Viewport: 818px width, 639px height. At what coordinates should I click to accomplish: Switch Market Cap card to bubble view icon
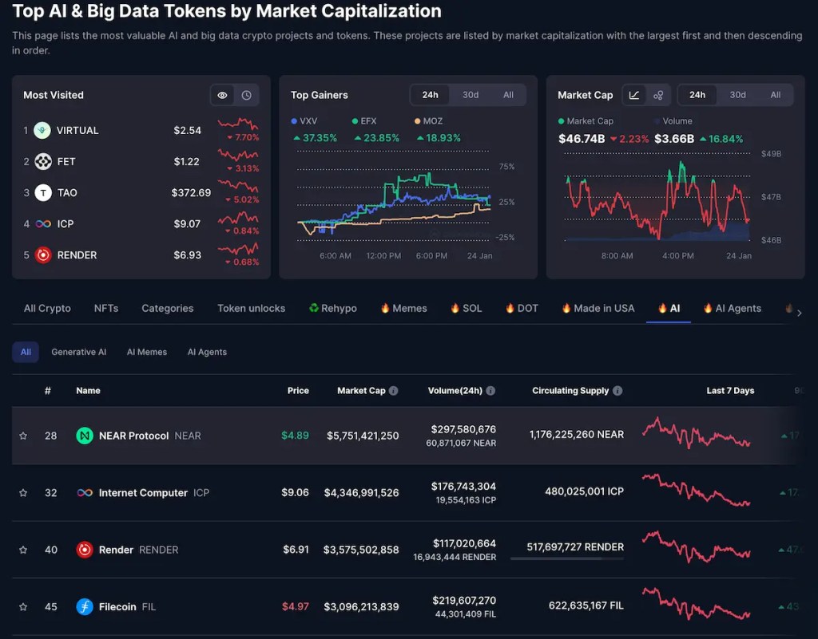tap(658, 95)
